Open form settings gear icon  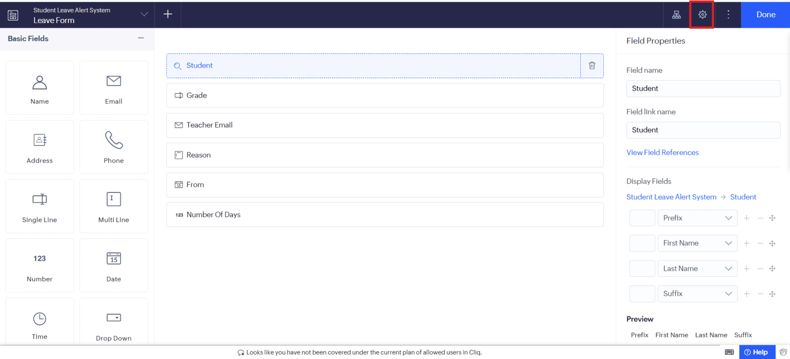coord(702,15)
